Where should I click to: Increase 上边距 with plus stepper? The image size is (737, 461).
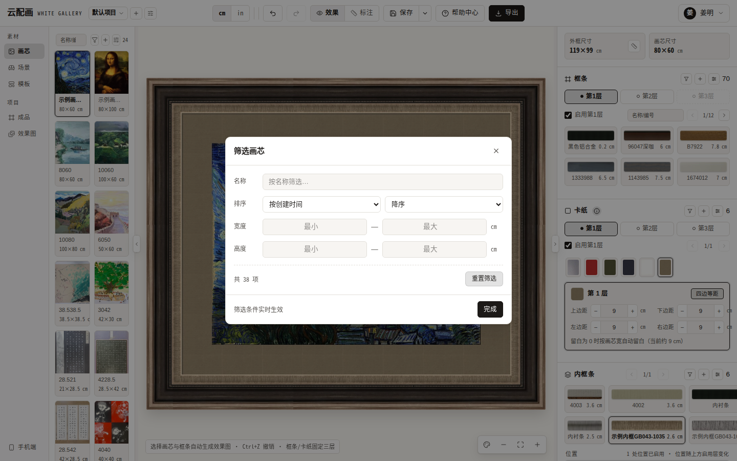click(633, 311)
